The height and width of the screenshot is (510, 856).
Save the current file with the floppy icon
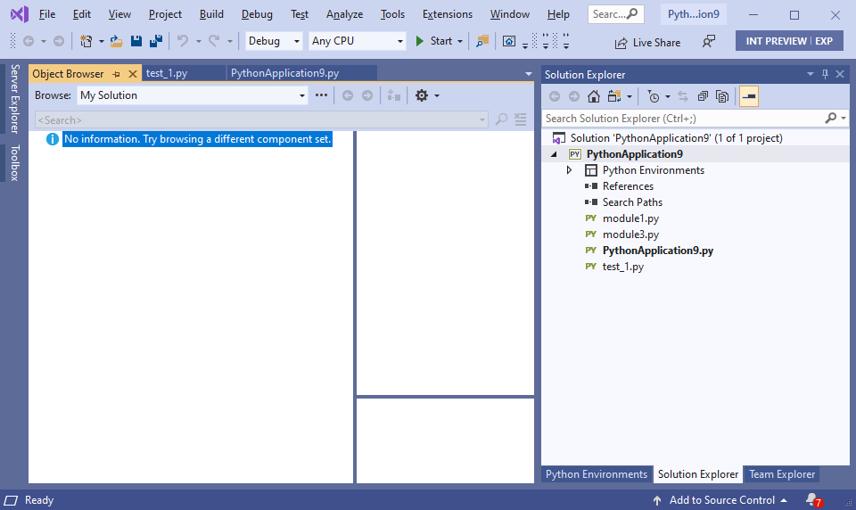coord(136,41)
